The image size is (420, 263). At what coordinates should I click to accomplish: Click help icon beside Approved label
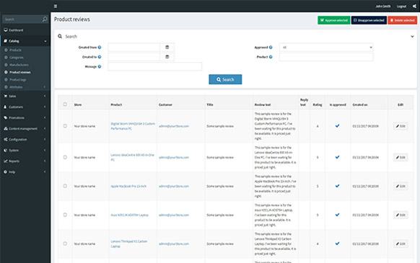pos(271,48)
